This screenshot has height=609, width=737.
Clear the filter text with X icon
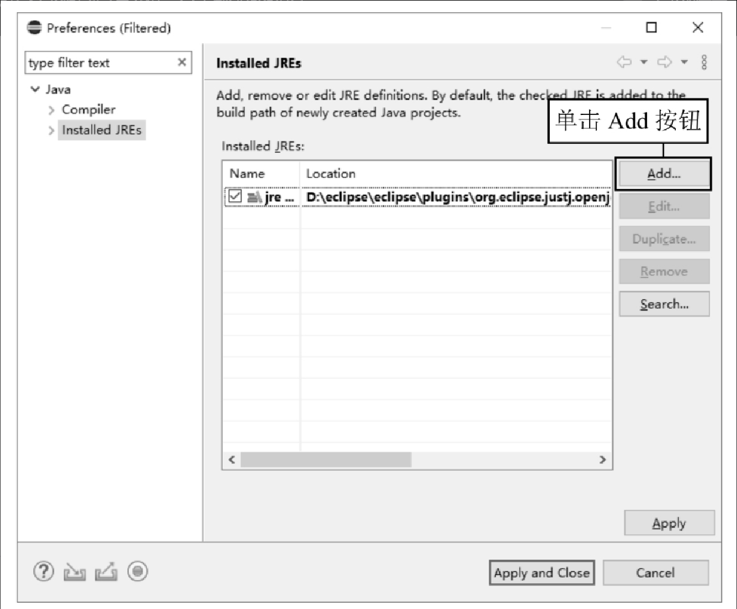coord(182,62)
